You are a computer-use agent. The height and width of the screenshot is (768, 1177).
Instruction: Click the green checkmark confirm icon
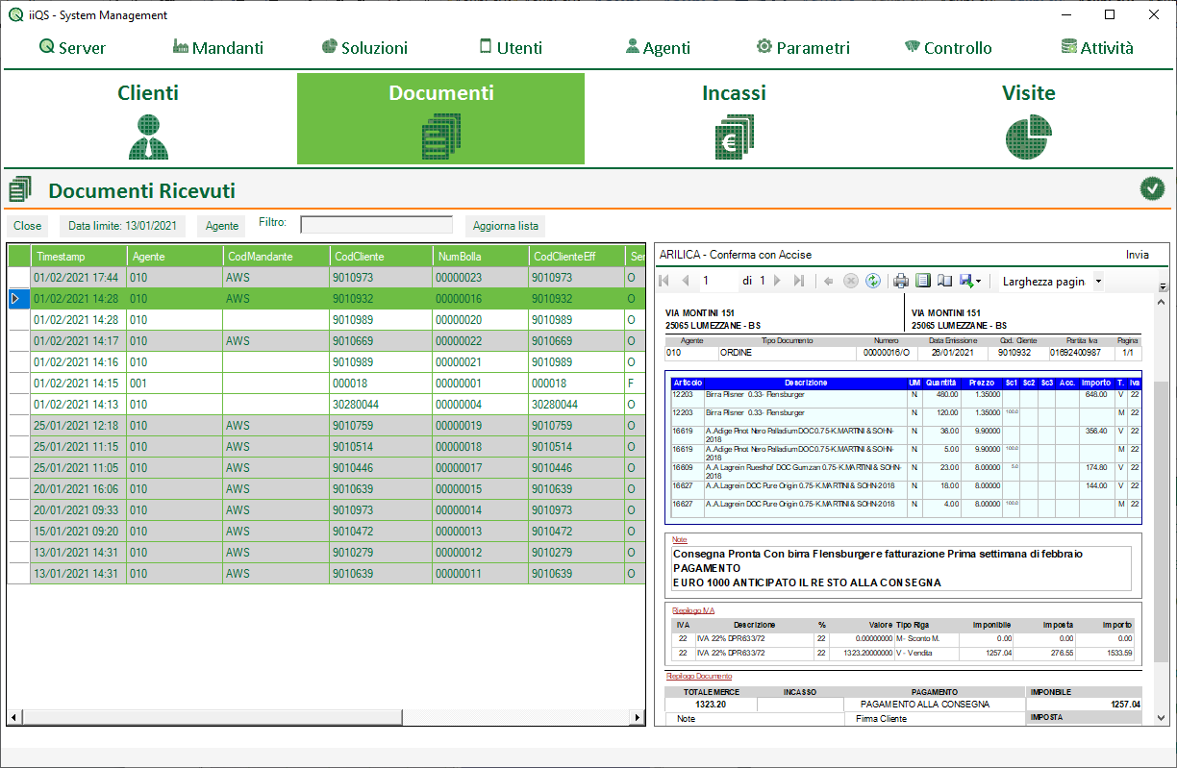[x=1152, y=189]
